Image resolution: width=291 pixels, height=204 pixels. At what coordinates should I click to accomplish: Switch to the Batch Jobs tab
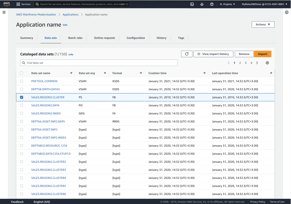coord(75,38)
